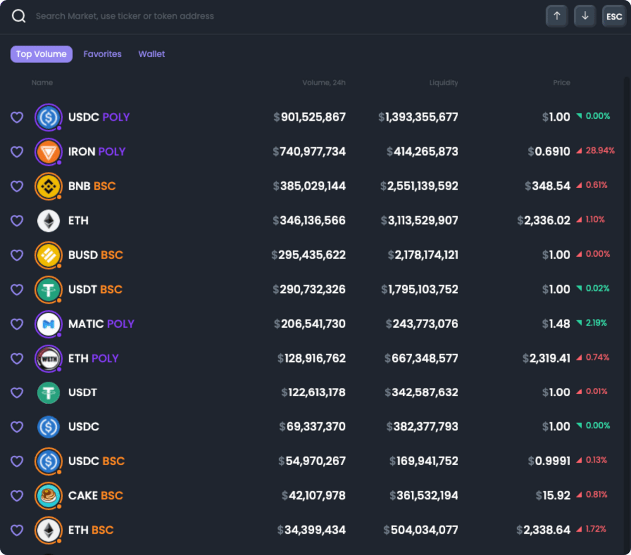Click the Ethereum logo in the ETH row
631x555 pixels.
[x=48, y=221]
